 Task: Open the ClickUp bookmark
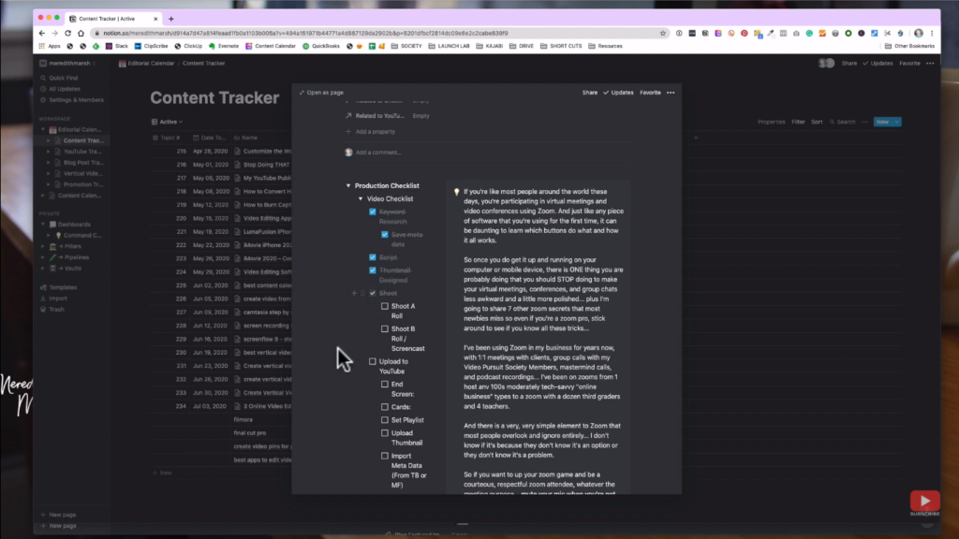coord(188,46)
